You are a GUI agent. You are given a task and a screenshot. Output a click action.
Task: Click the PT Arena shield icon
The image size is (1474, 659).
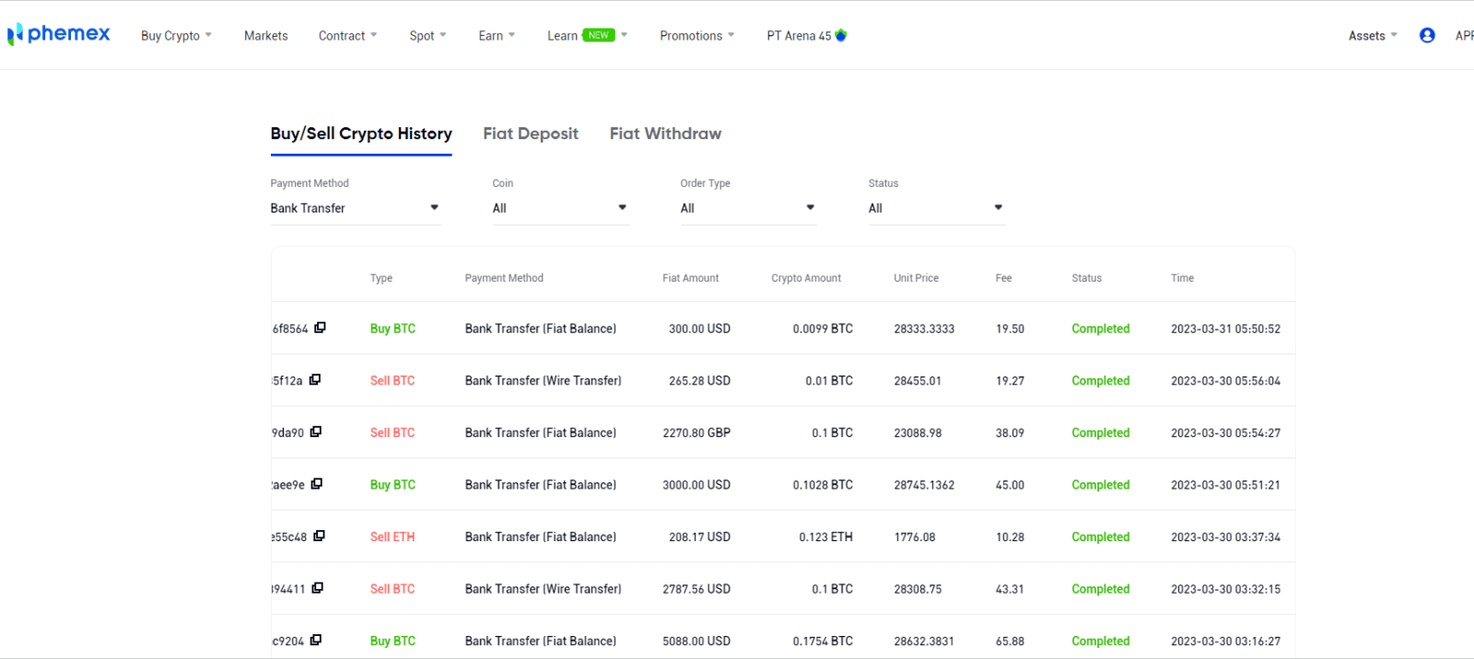841,35
